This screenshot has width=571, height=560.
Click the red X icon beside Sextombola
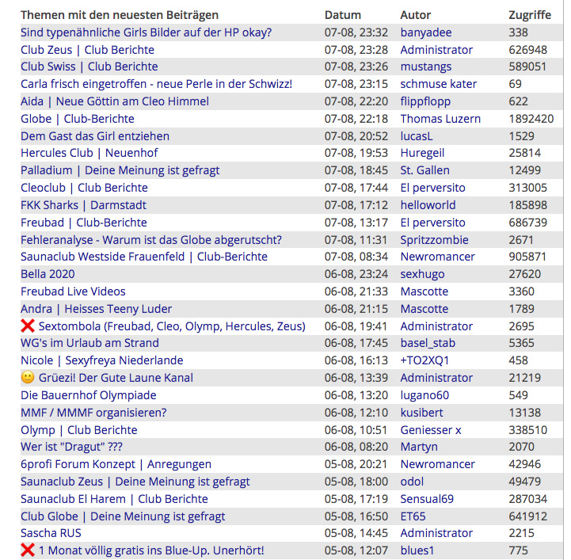[x=28, y=326]
